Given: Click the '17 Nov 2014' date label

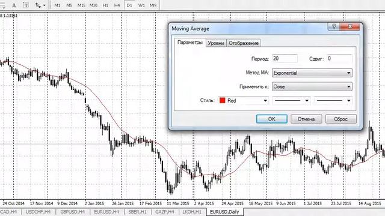Looking at the screenshot, I should click(42, 203).
